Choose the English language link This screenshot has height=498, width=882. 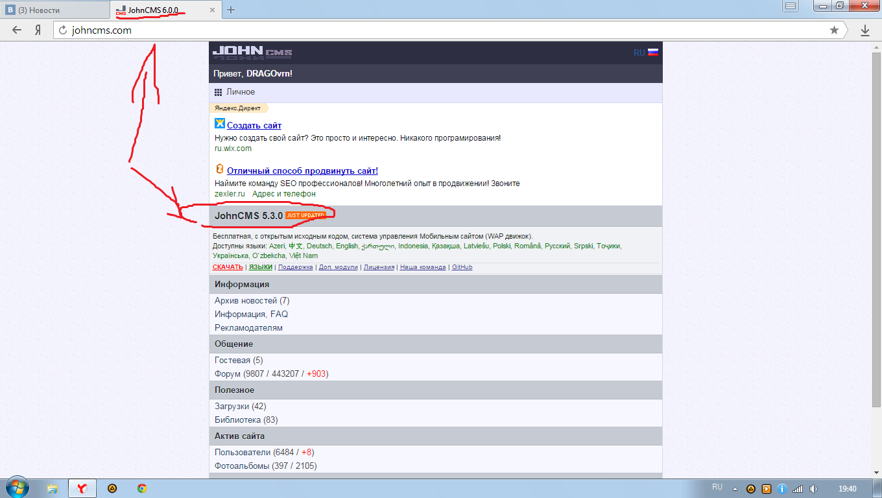coord(347,246)
